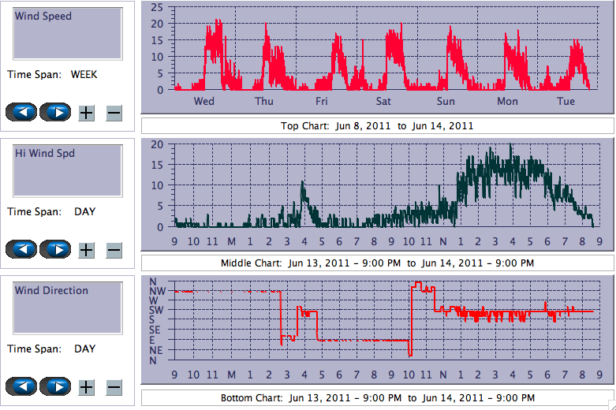Open the Hi Wind Spd variable selector box
Screen dimensions: 616x410
point(67,170)
